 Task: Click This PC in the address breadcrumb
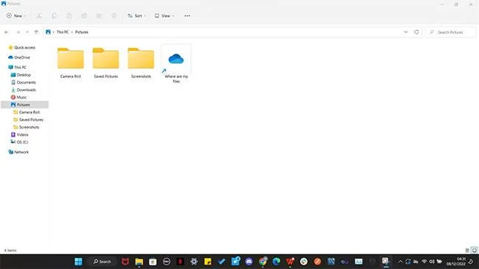click(x=63, y=32)
